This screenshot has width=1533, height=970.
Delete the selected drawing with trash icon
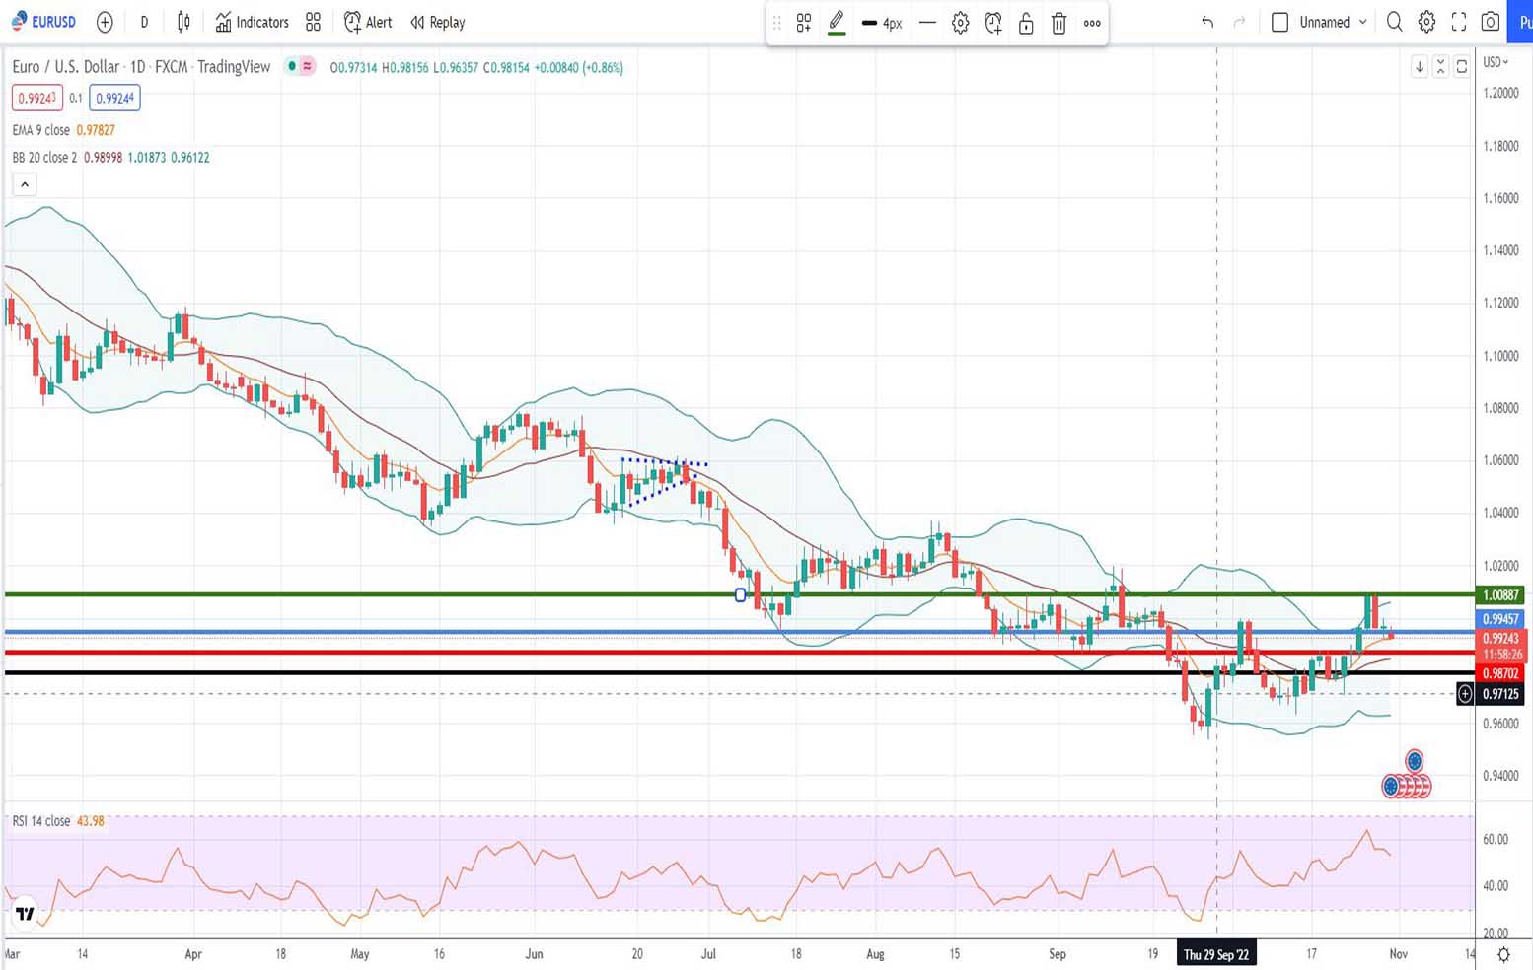pyautogui.click(x=1058, y=23)
